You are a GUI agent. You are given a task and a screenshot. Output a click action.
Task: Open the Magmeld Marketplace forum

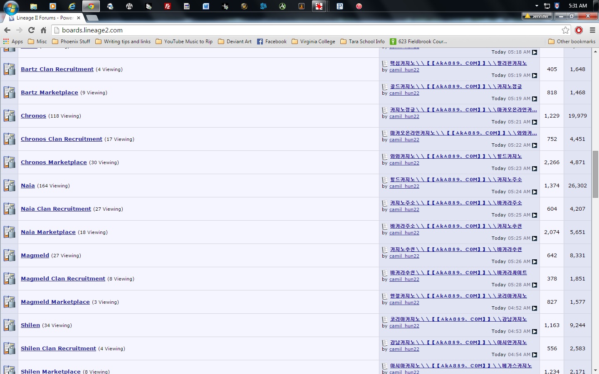[x=55, y=302]
